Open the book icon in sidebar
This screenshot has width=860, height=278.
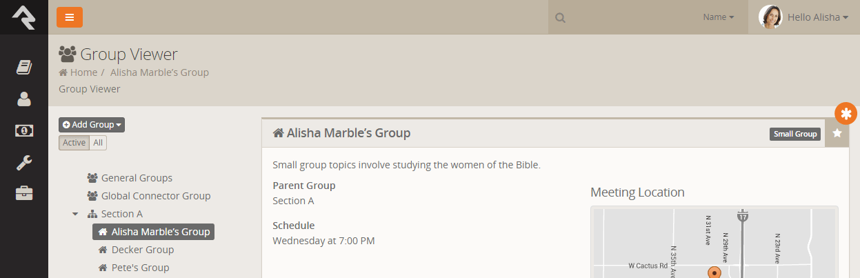[24, 67]
